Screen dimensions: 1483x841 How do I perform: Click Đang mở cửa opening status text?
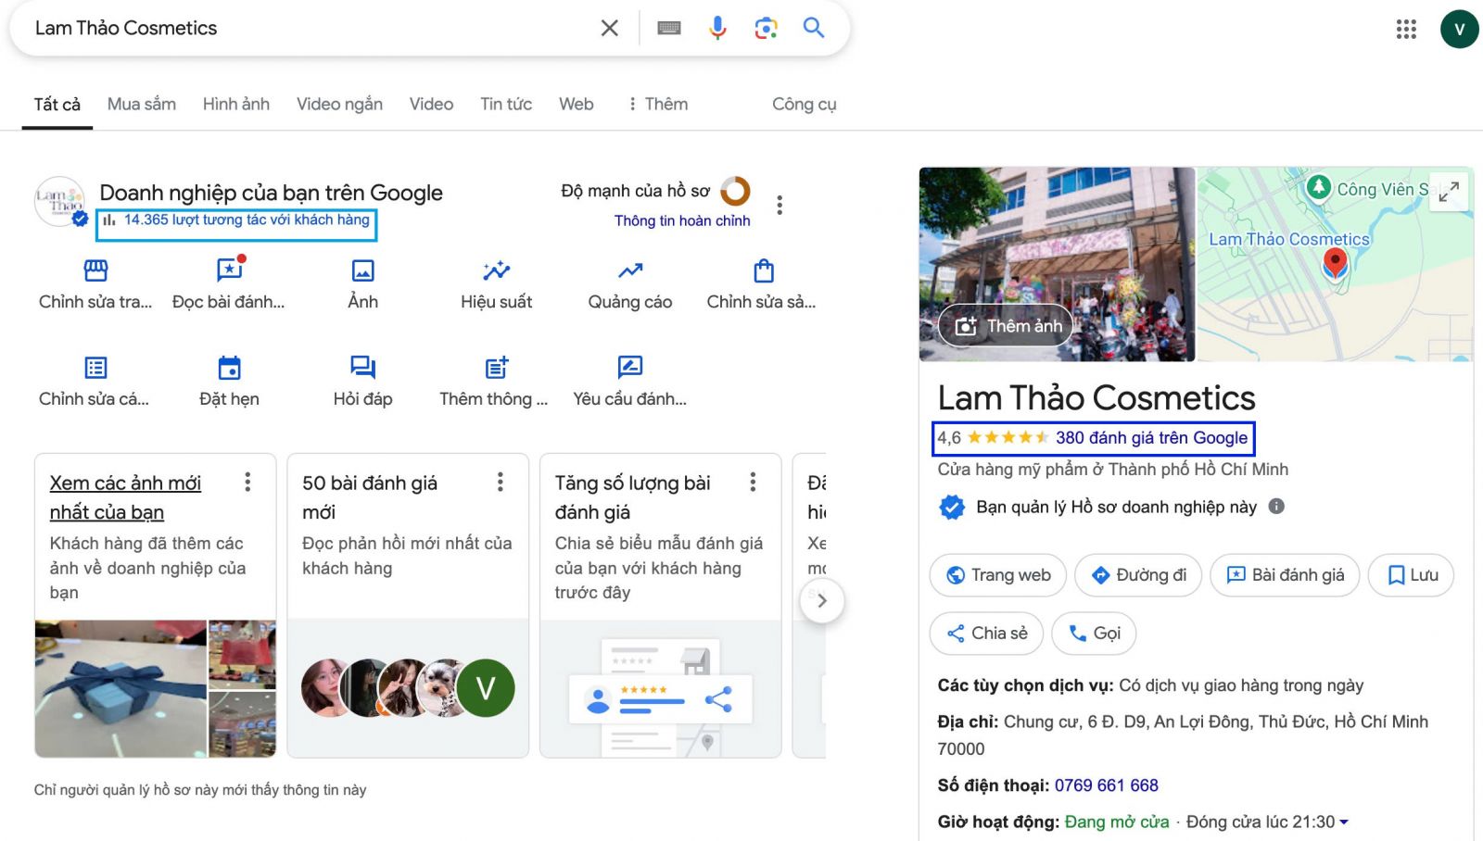(1117, 822)
